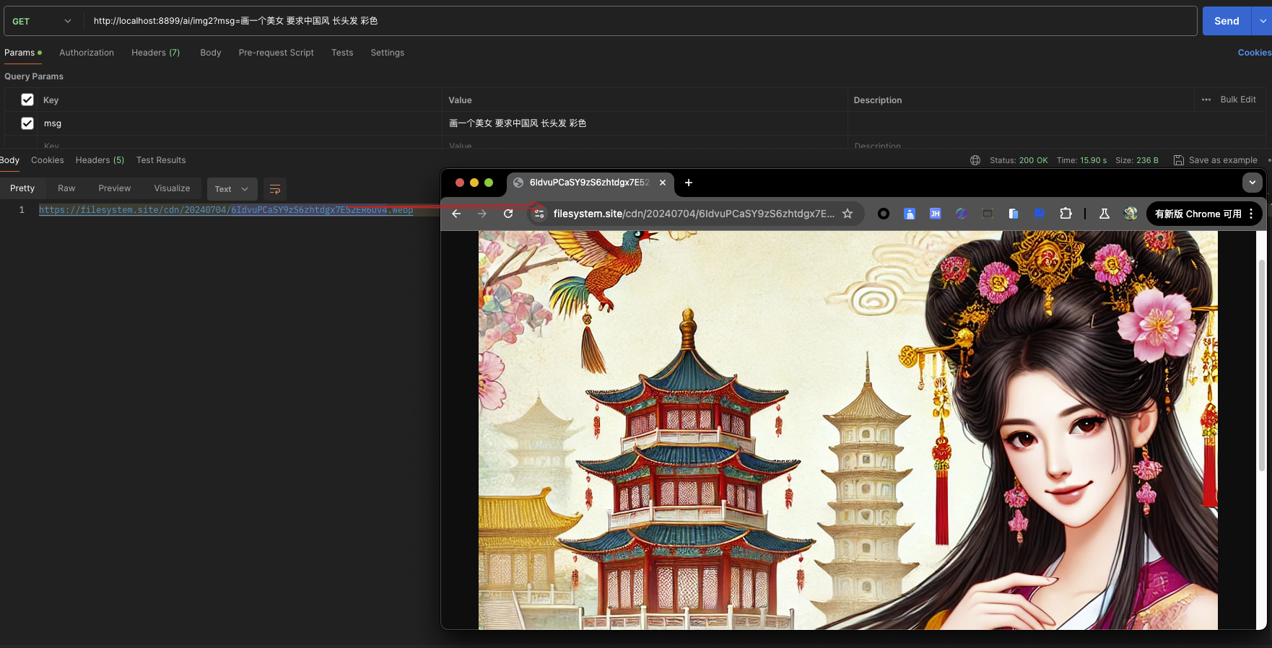Open Chrome tab search dropdown
The image size is (1272, 648).
click(1253, 183)
